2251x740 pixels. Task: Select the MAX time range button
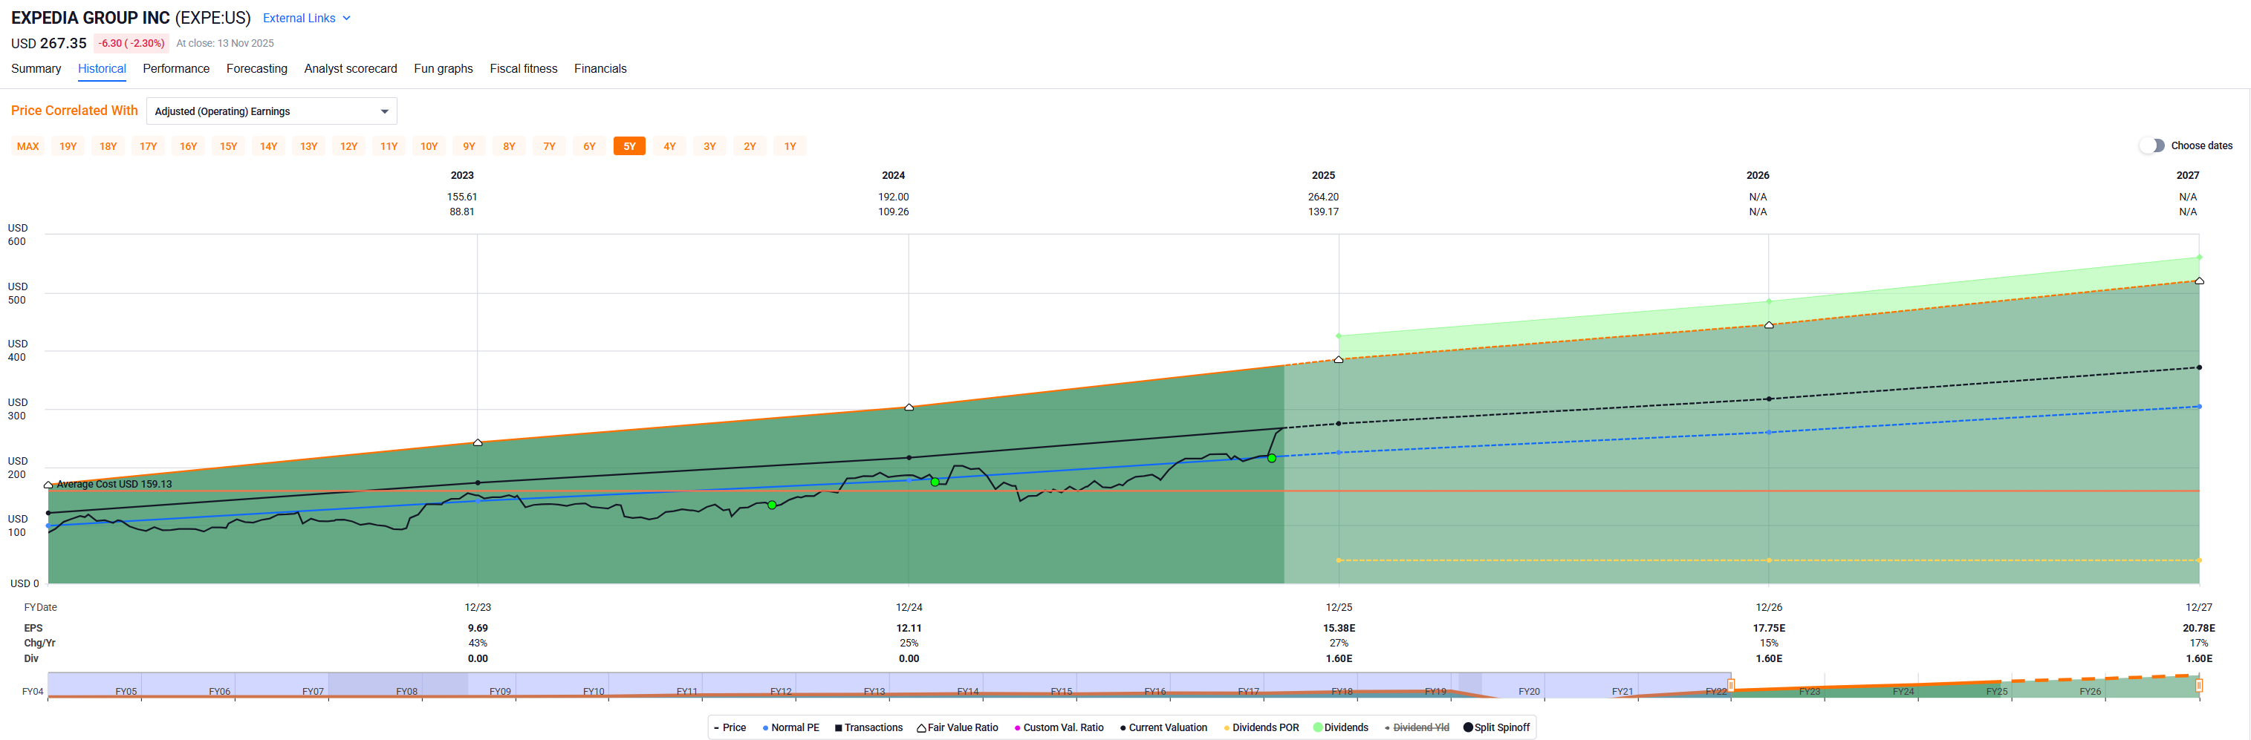(x=28, y=147)
